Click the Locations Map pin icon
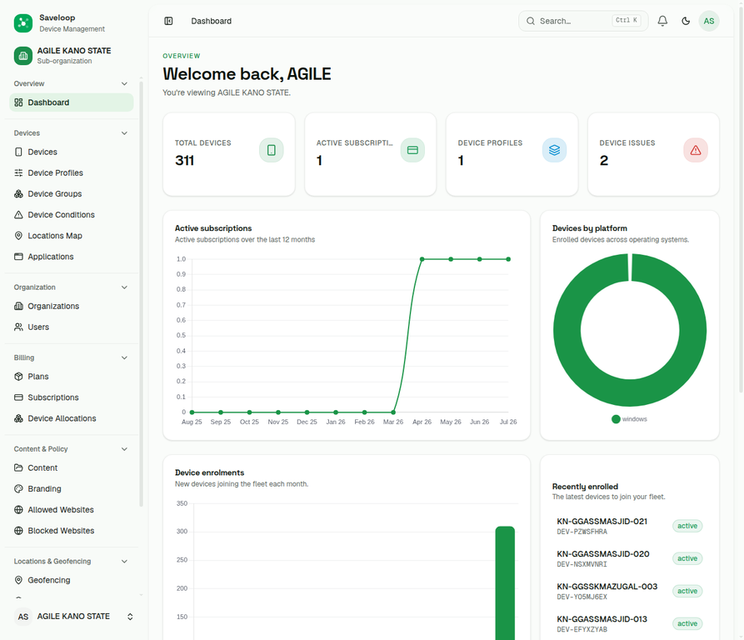Viewport: 744px width, 640px height. [18, 235]
